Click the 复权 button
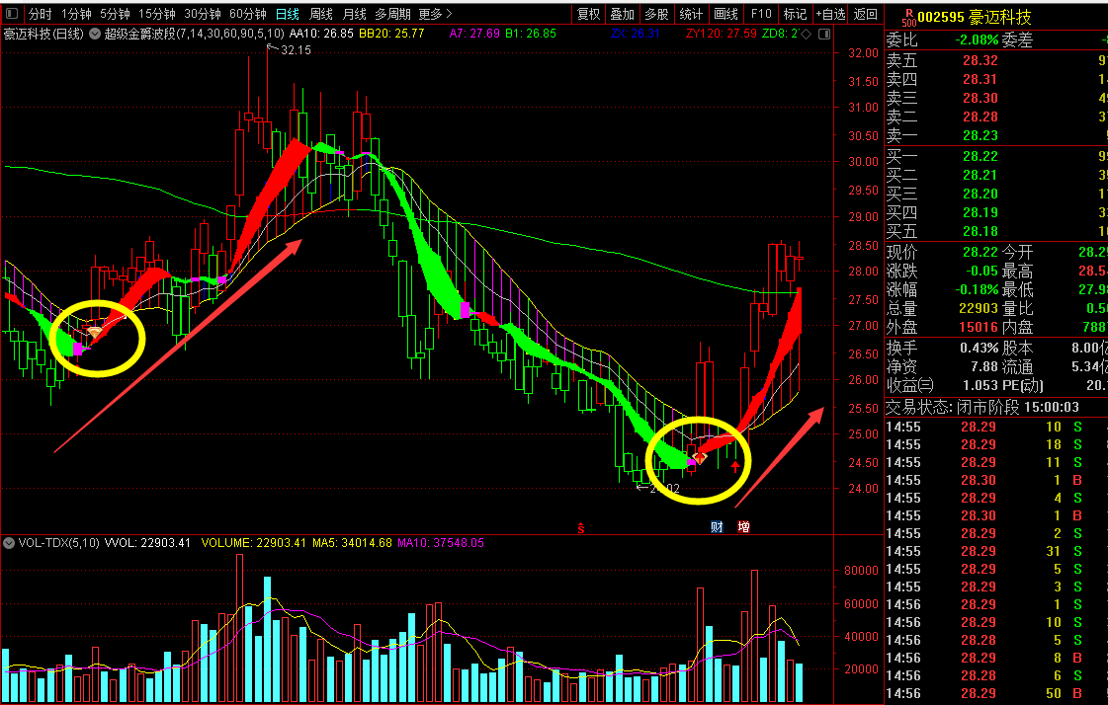Image resolution: width=1108 pixels, height=705 pixels. click(x=589, y=14)
